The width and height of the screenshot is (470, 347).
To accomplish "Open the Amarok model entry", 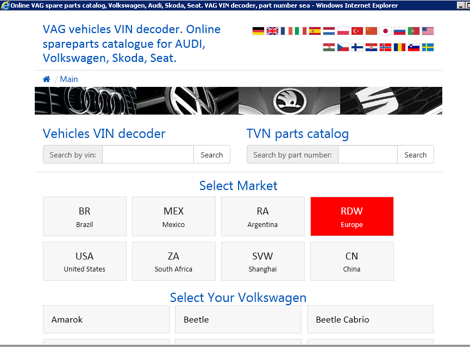I will coord(106,319).
